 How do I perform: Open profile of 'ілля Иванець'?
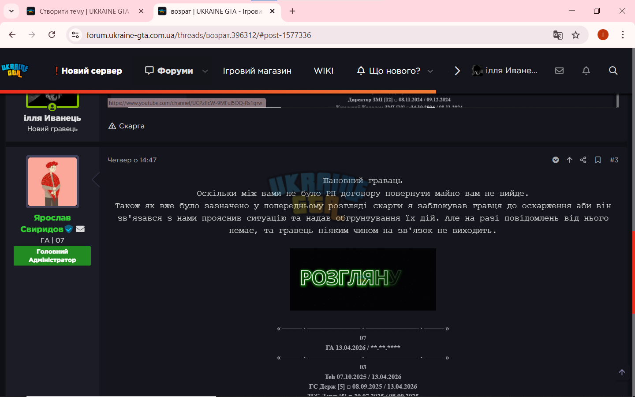pyautogui.click(x=52, y=118)
